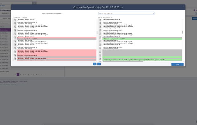This screenshot has width=197, height=125.
Task: Select the 5:13:00 pm highlighted configuration entry
Action: click(x=5, y=30)
